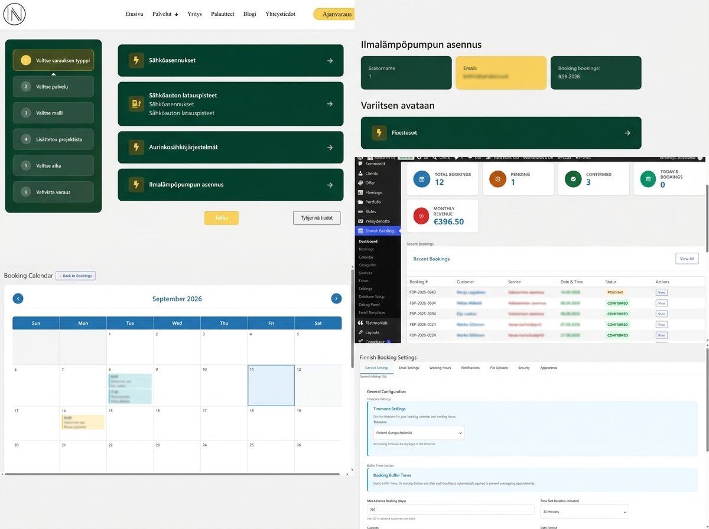Click the circular N logo in header

pos(14,14)
